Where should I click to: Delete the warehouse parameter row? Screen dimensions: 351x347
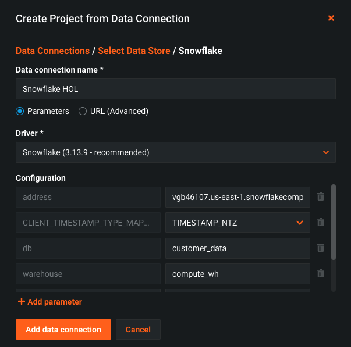coord(321,273)
